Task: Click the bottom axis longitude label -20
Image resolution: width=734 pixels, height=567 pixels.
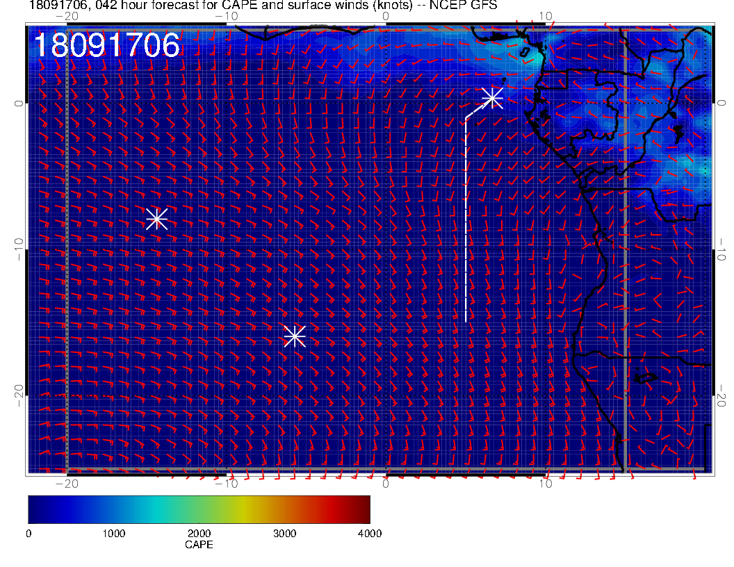Action: tap(67, 484)
